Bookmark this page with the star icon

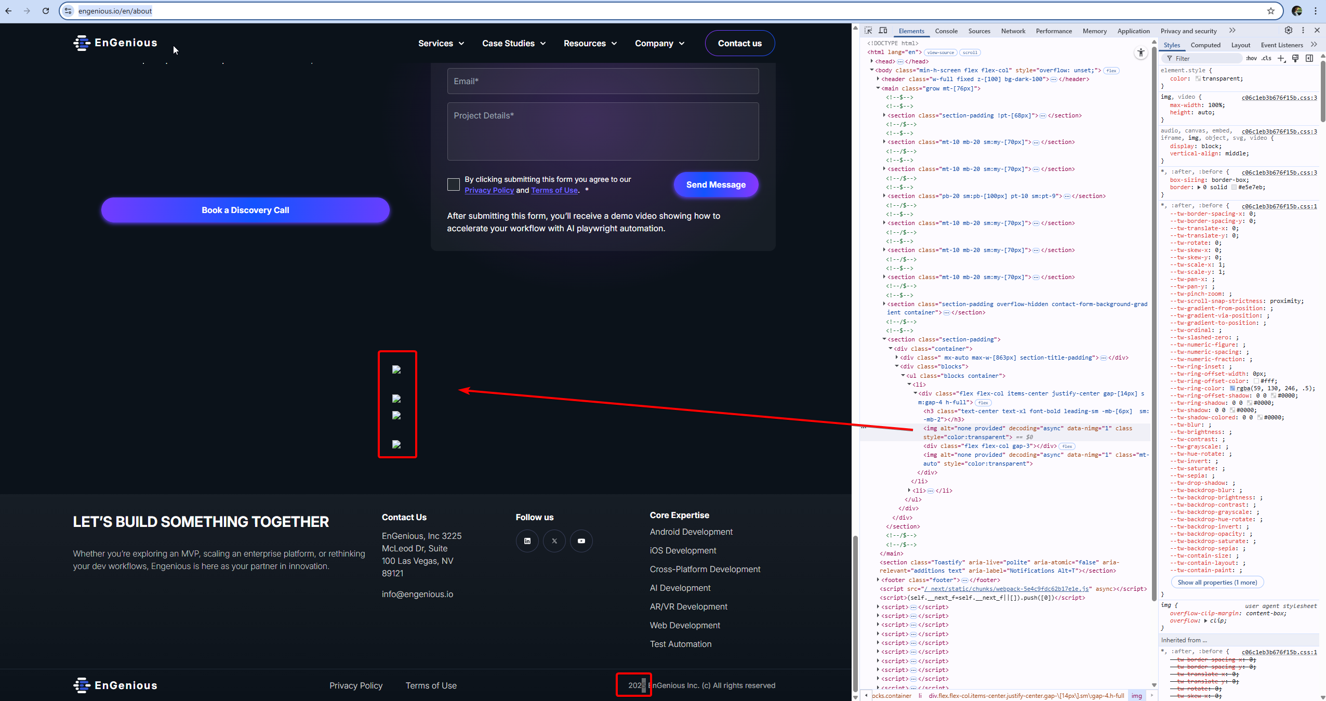click(1271, 11)
